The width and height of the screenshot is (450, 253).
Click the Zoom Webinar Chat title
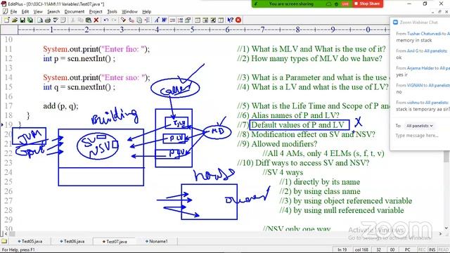419,22
